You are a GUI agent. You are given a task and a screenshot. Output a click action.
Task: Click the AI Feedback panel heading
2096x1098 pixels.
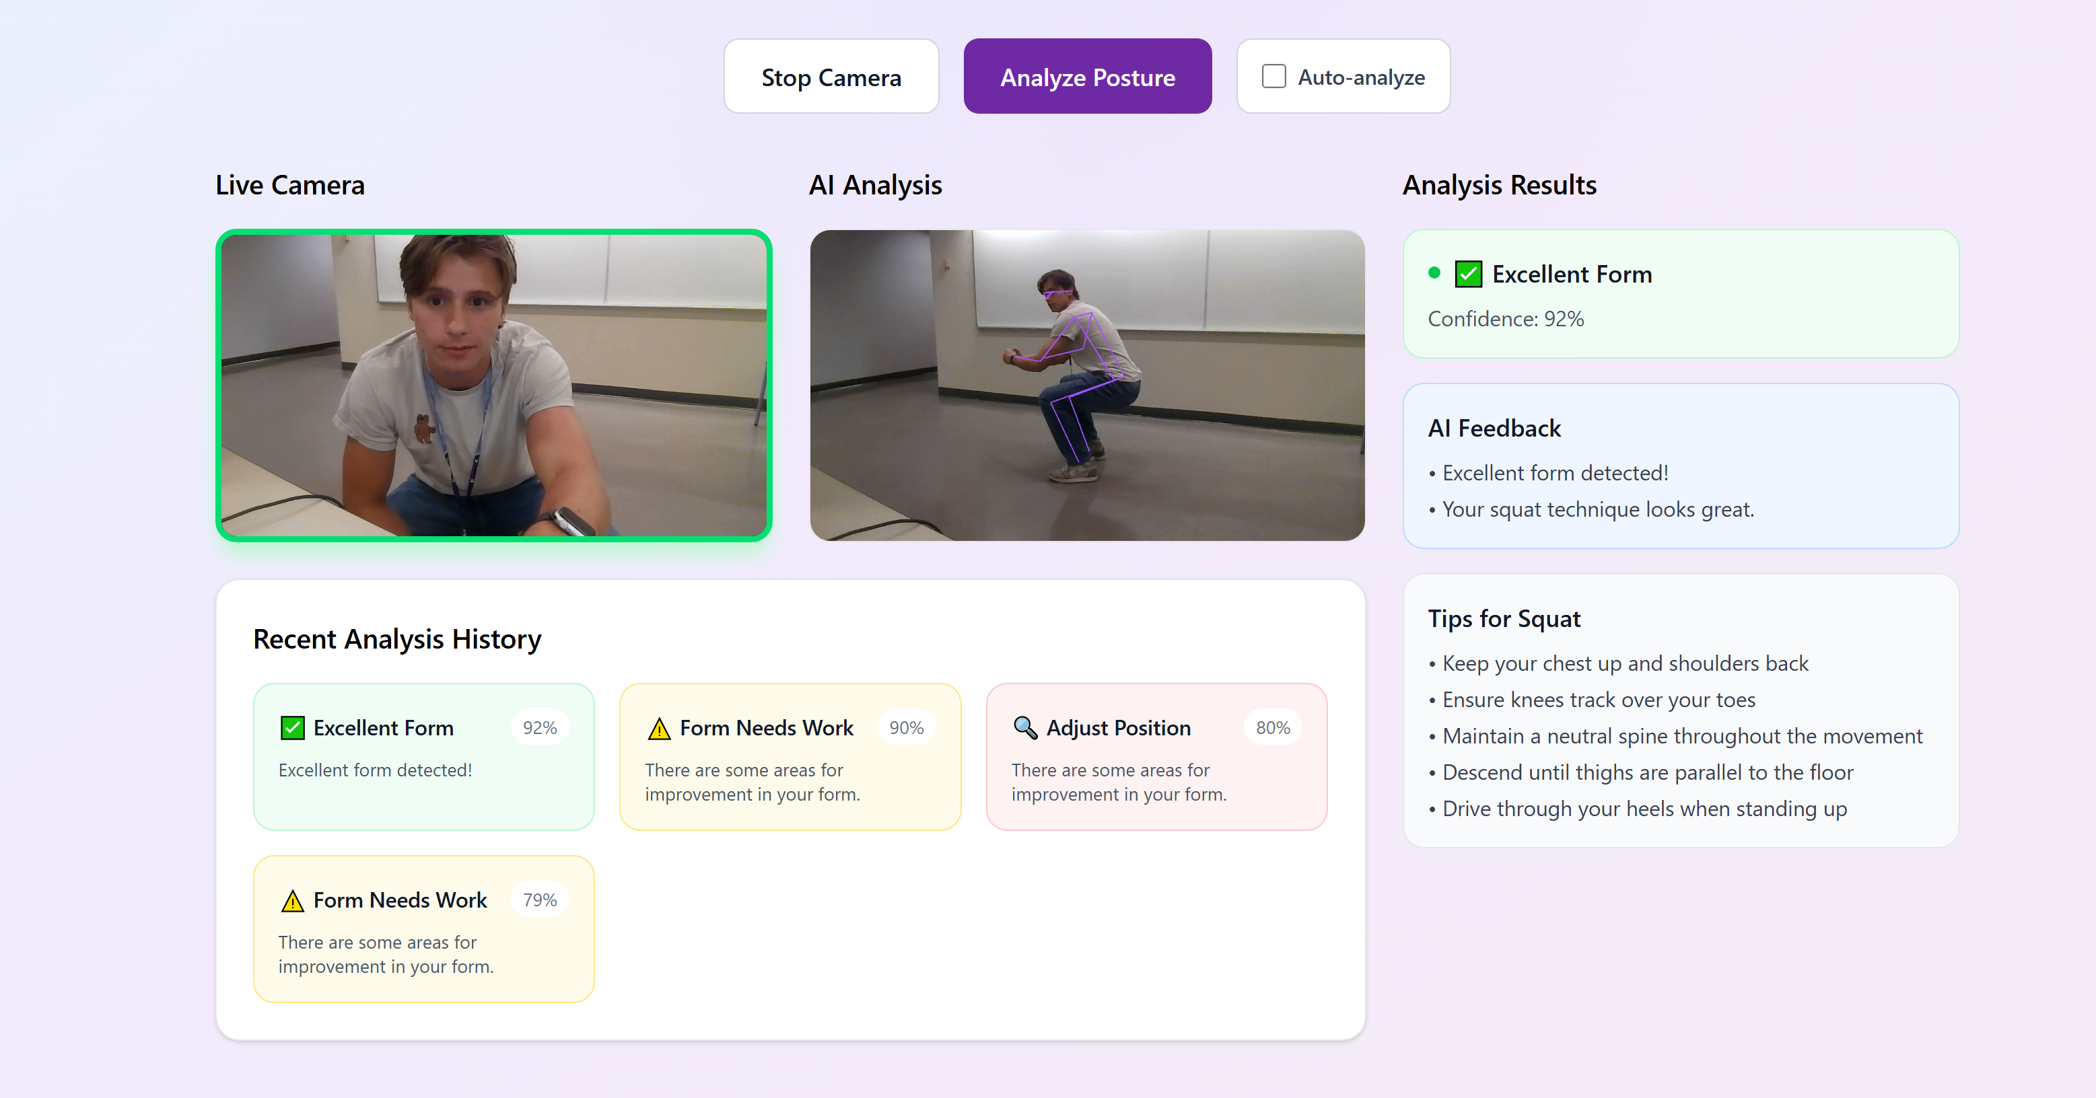1494,429
